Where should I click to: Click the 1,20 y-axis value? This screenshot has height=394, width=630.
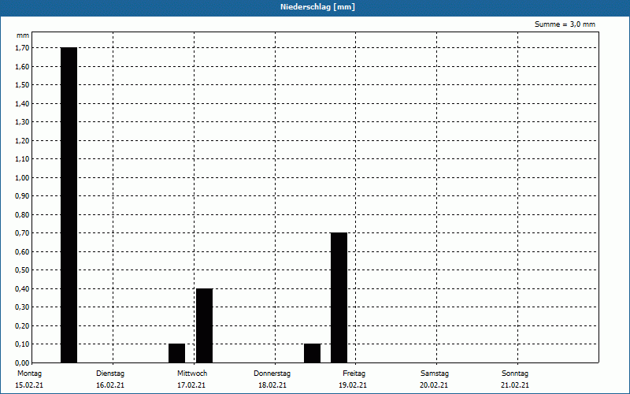(x=22, y=141)
